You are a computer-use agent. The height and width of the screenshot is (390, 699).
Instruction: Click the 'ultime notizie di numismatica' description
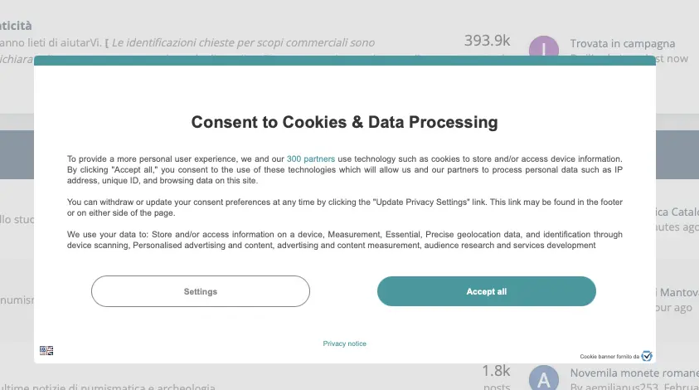[x=108, y=386]
